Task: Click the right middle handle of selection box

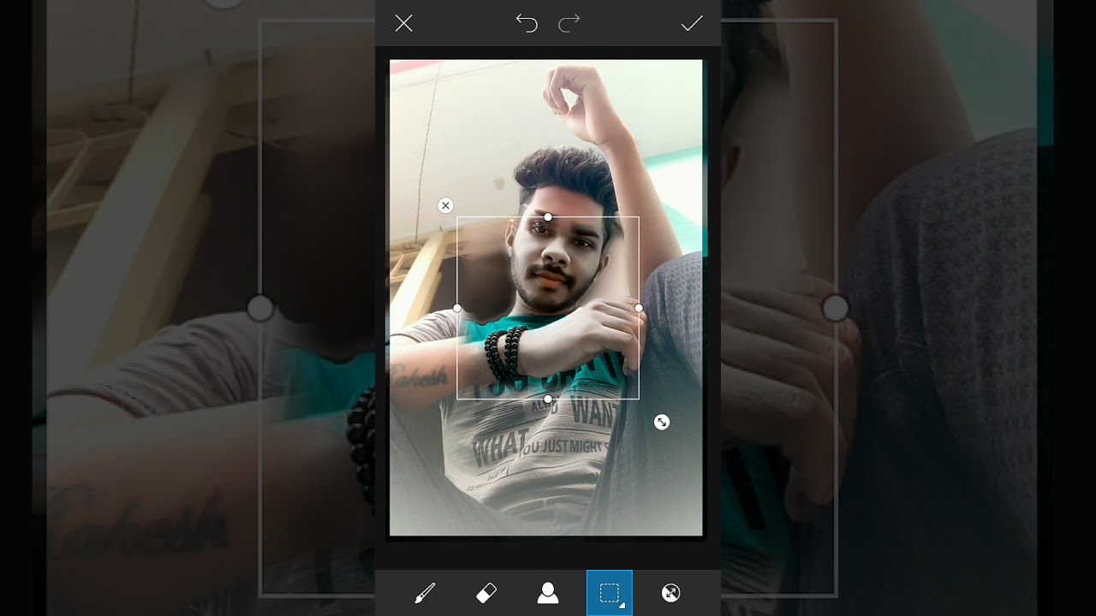Action: tap(639, 308)
